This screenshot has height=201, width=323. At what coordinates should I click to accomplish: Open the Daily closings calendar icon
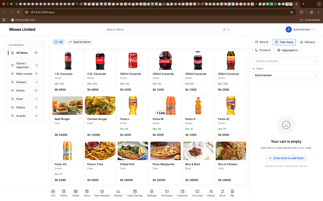click(135, 191)
